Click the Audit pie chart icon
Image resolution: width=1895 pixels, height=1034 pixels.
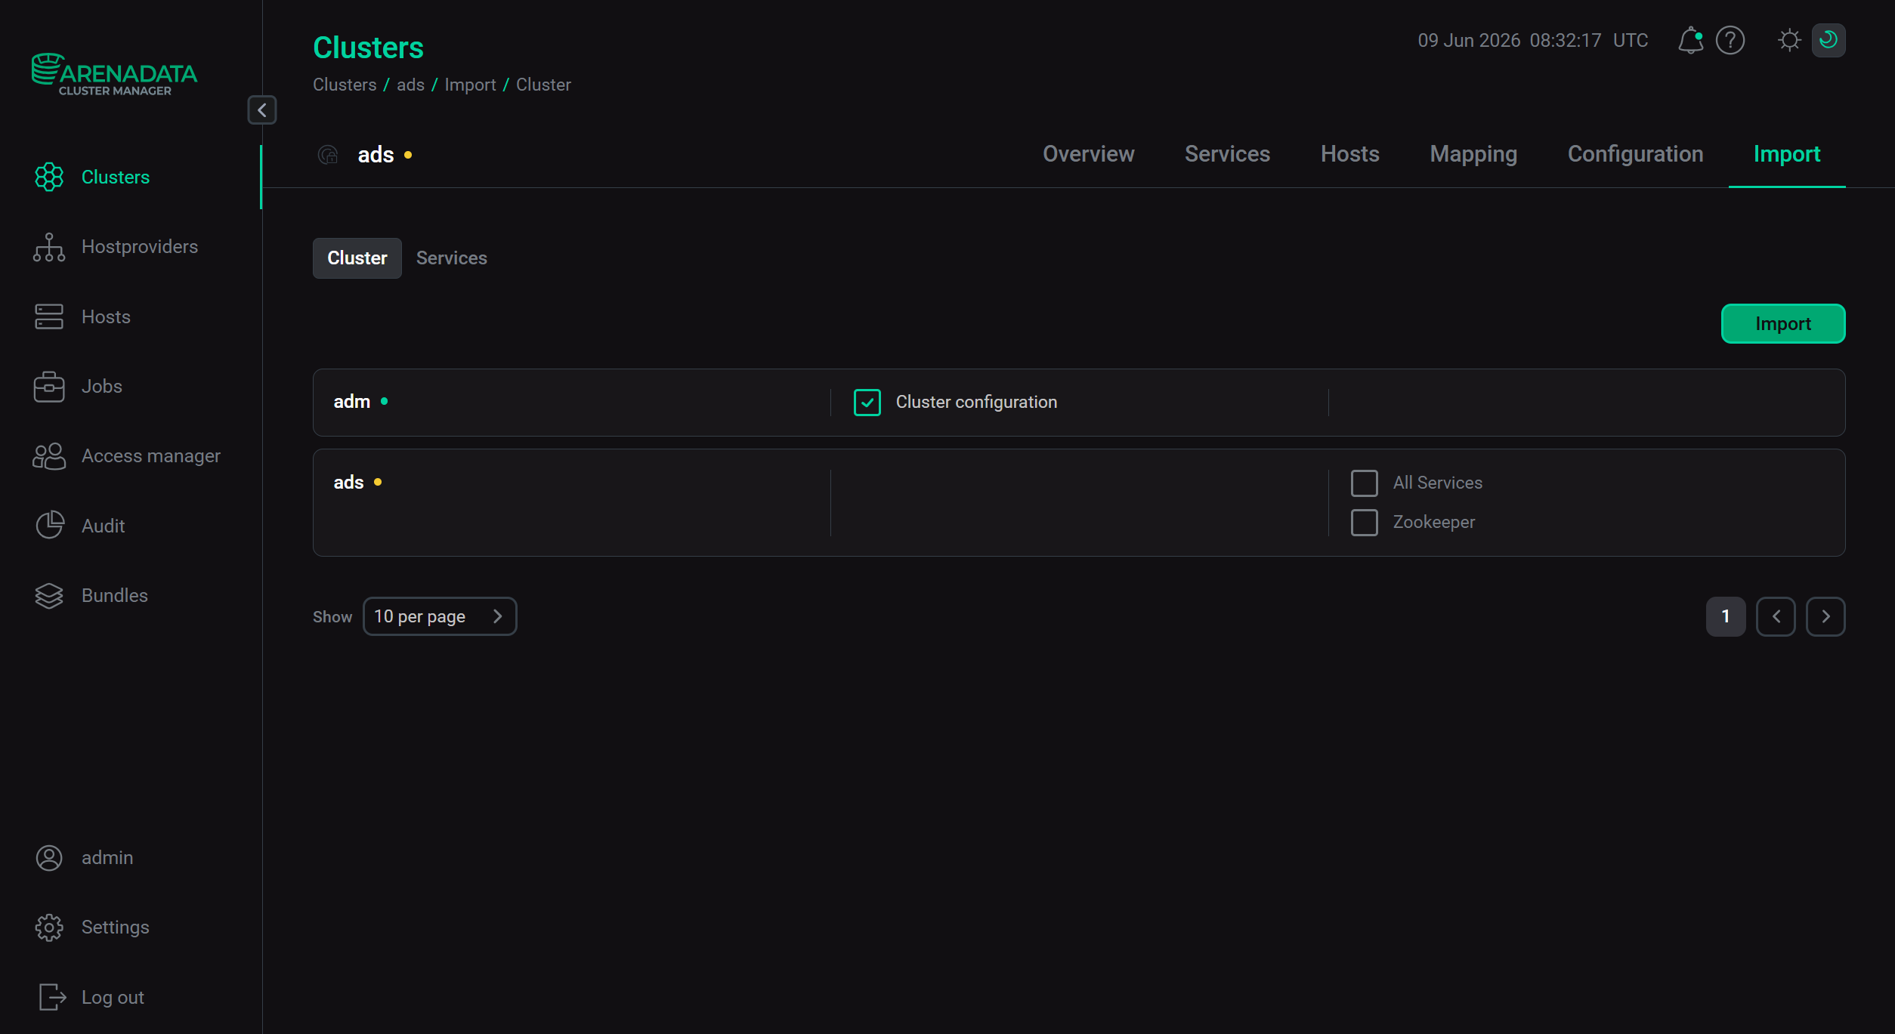tap(50, 526)
